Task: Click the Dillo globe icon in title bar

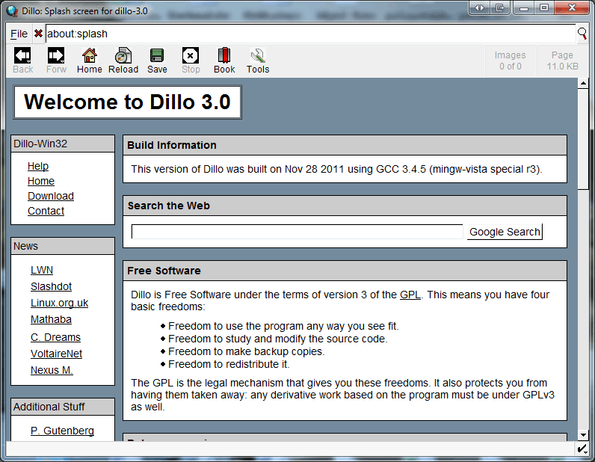Action: pos(12,11)
